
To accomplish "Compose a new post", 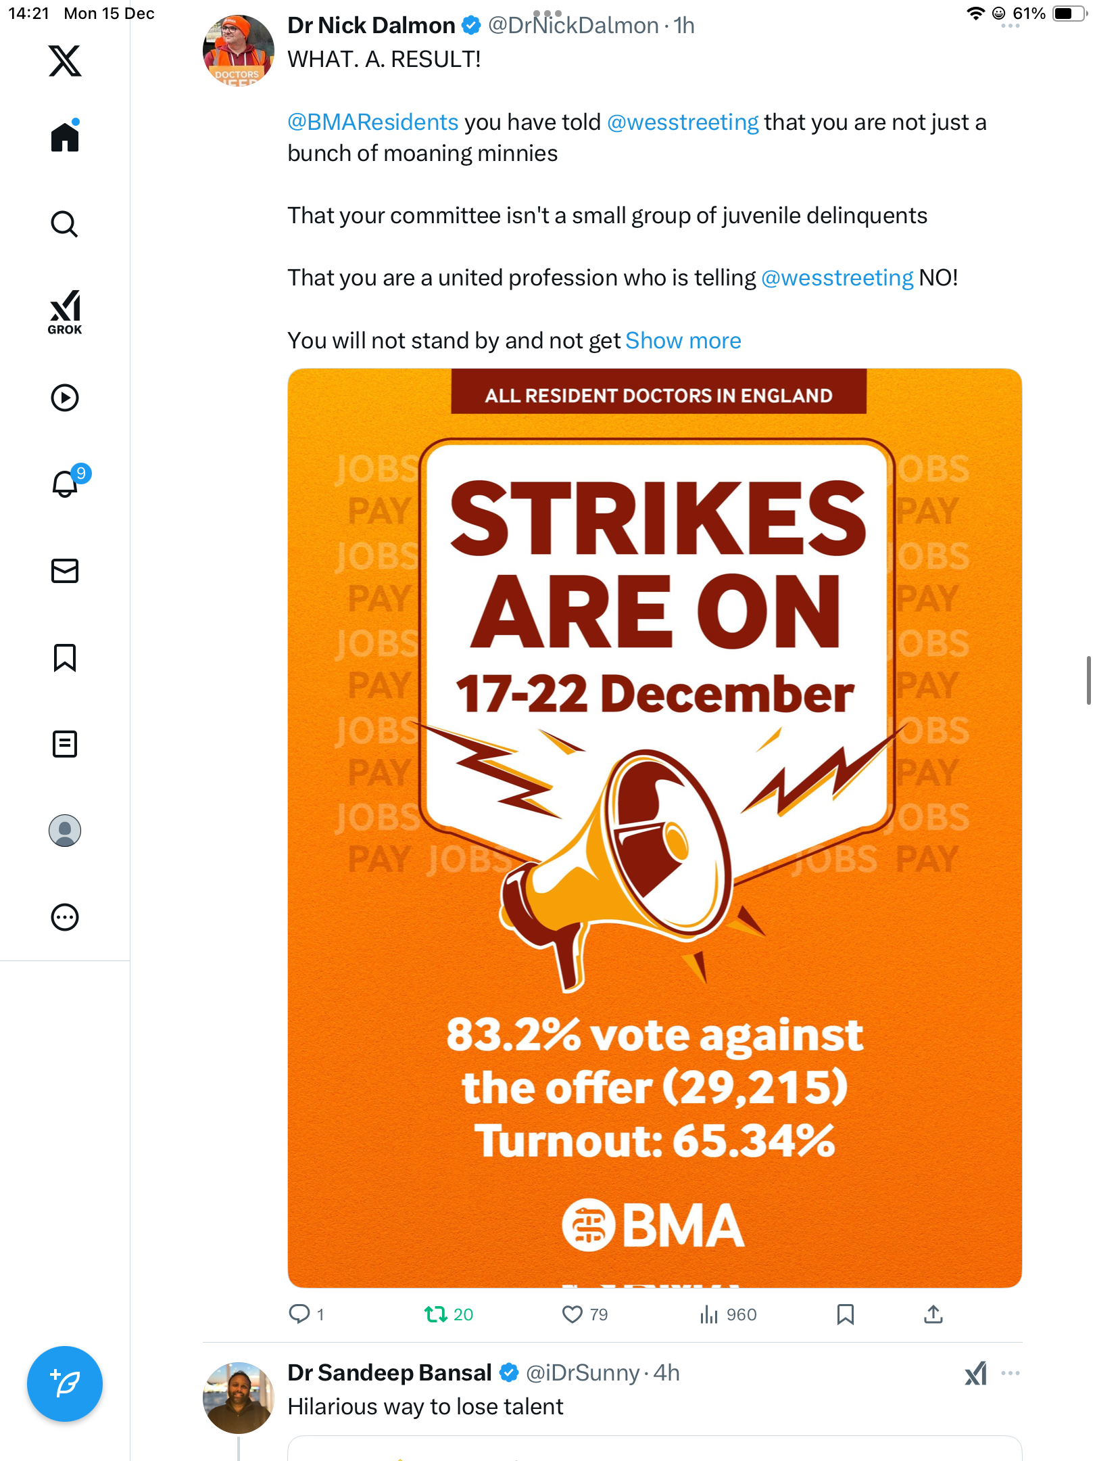I will point(65,1384).
